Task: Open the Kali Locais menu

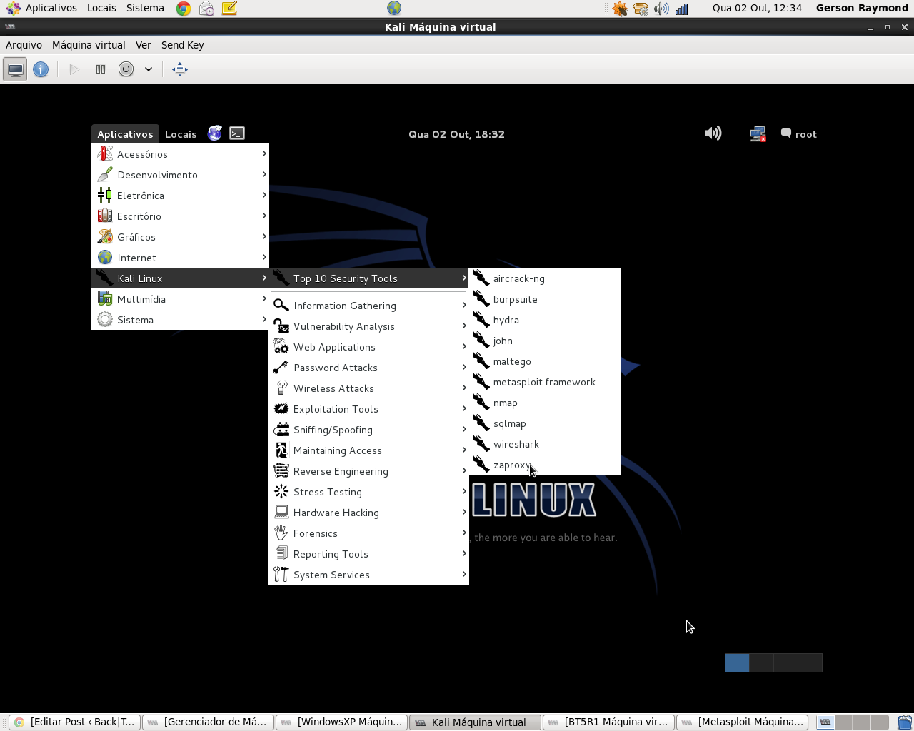Action: pos(181,134)
